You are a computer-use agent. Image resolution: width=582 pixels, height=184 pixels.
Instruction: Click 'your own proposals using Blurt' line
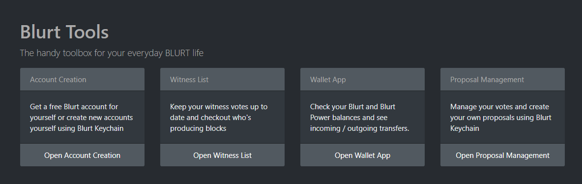501,118
